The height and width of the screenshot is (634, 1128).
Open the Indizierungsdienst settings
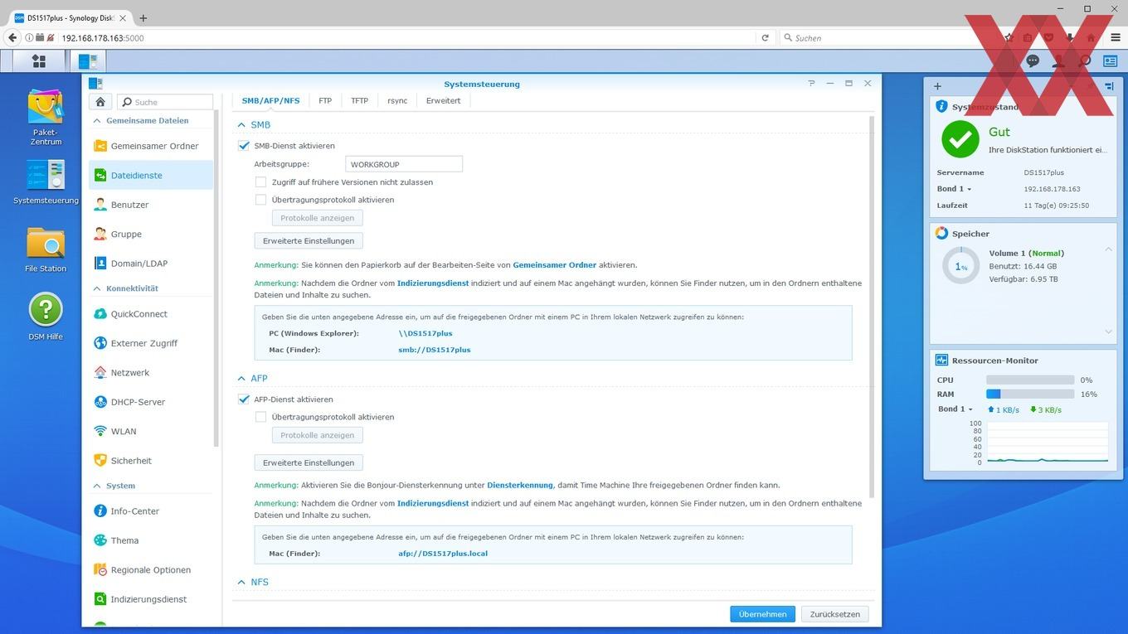150,599
